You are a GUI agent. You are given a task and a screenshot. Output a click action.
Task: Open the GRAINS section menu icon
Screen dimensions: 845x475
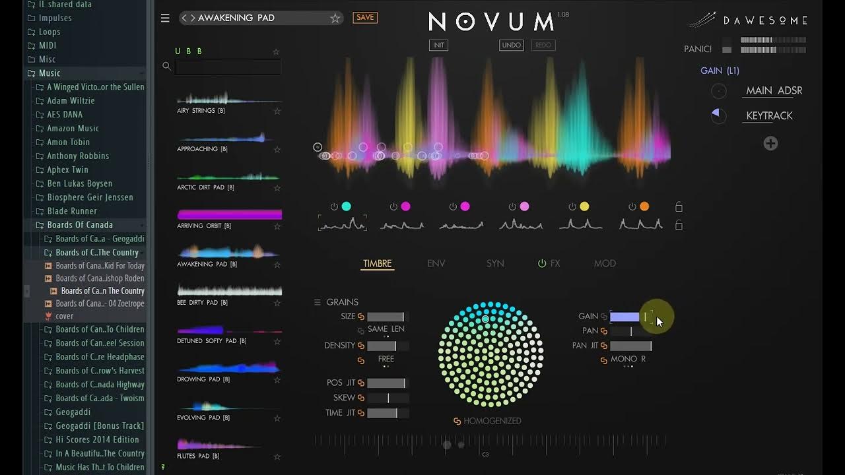[x=318, y=302]
